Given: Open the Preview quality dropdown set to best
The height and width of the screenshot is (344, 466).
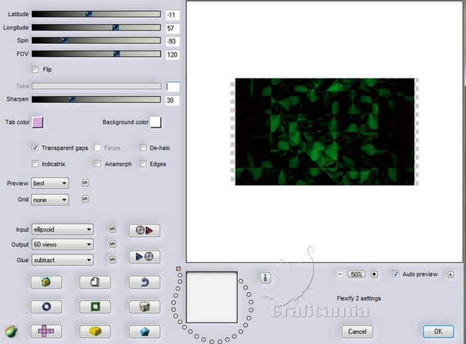Looking at the screenshot, I should tap(50, 183).
